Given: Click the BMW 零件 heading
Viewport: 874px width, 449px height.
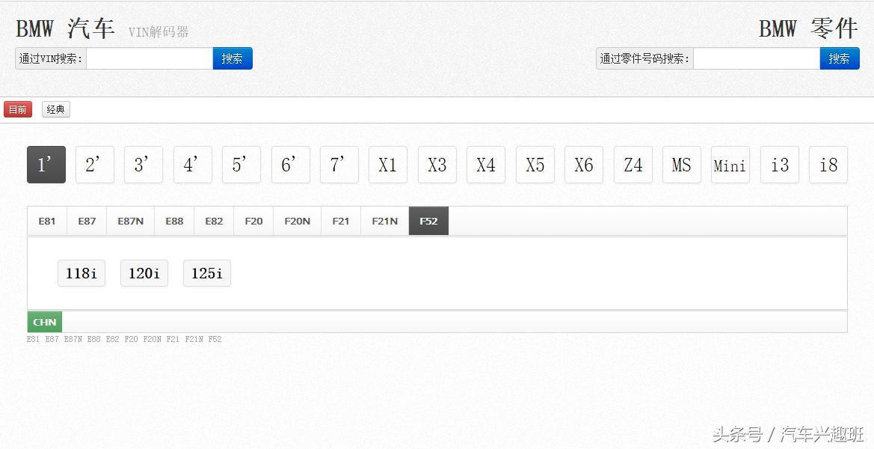Looking at the screenshot, I should coord(808,28).
